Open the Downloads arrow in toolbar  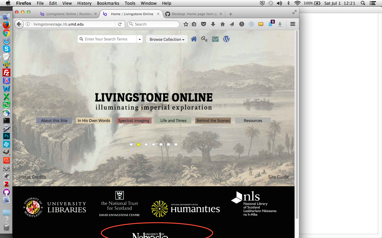[x=213, y=24]
